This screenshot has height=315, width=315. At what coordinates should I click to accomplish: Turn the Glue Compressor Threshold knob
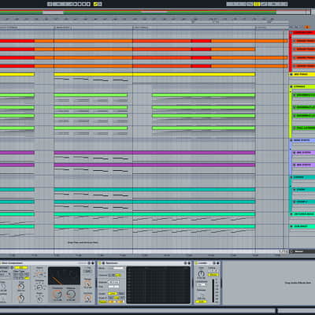click(57, 295)
